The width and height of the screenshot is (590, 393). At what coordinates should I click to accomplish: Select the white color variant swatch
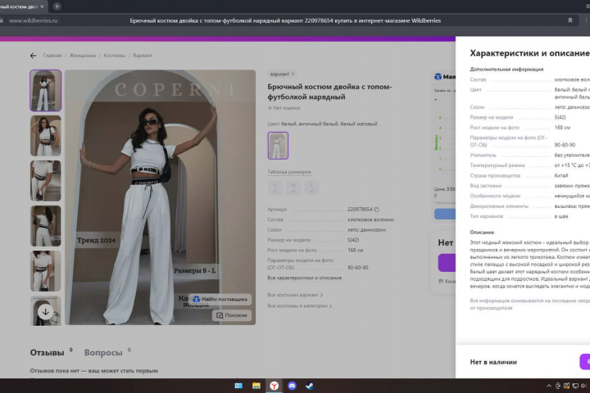click(278, 146)
